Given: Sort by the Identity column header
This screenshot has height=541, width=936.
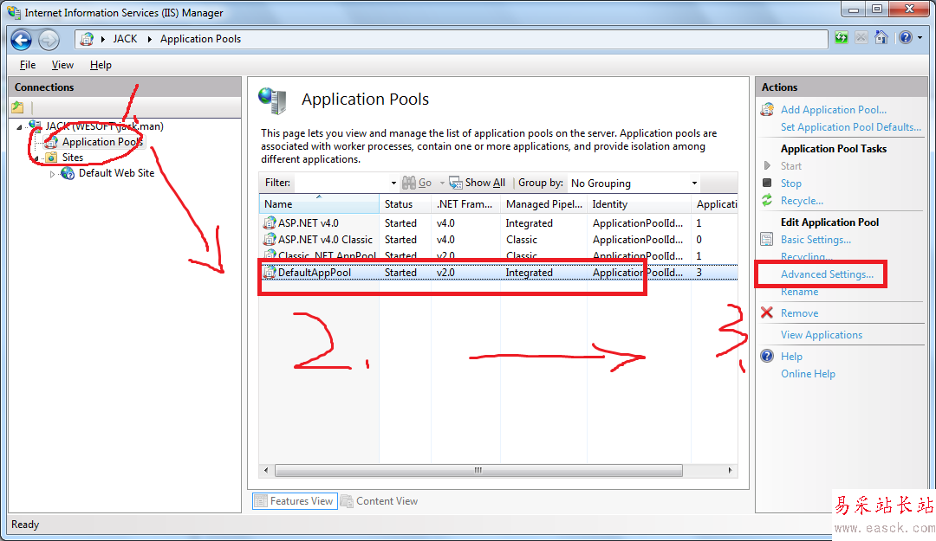Looking at the screenshot, I should point(640,204).
